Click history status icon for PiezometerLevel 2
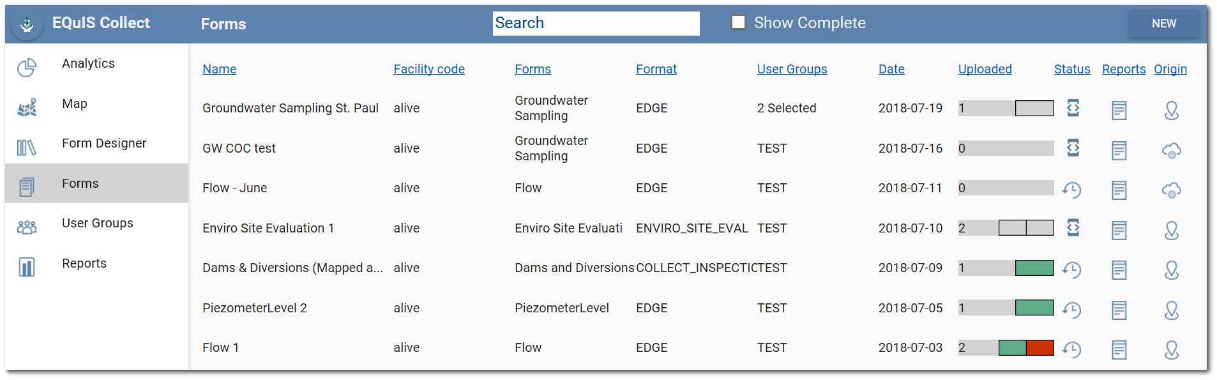Image resolution: width=1217 pixels, height=380 pixels. (x=1072, y=310)
